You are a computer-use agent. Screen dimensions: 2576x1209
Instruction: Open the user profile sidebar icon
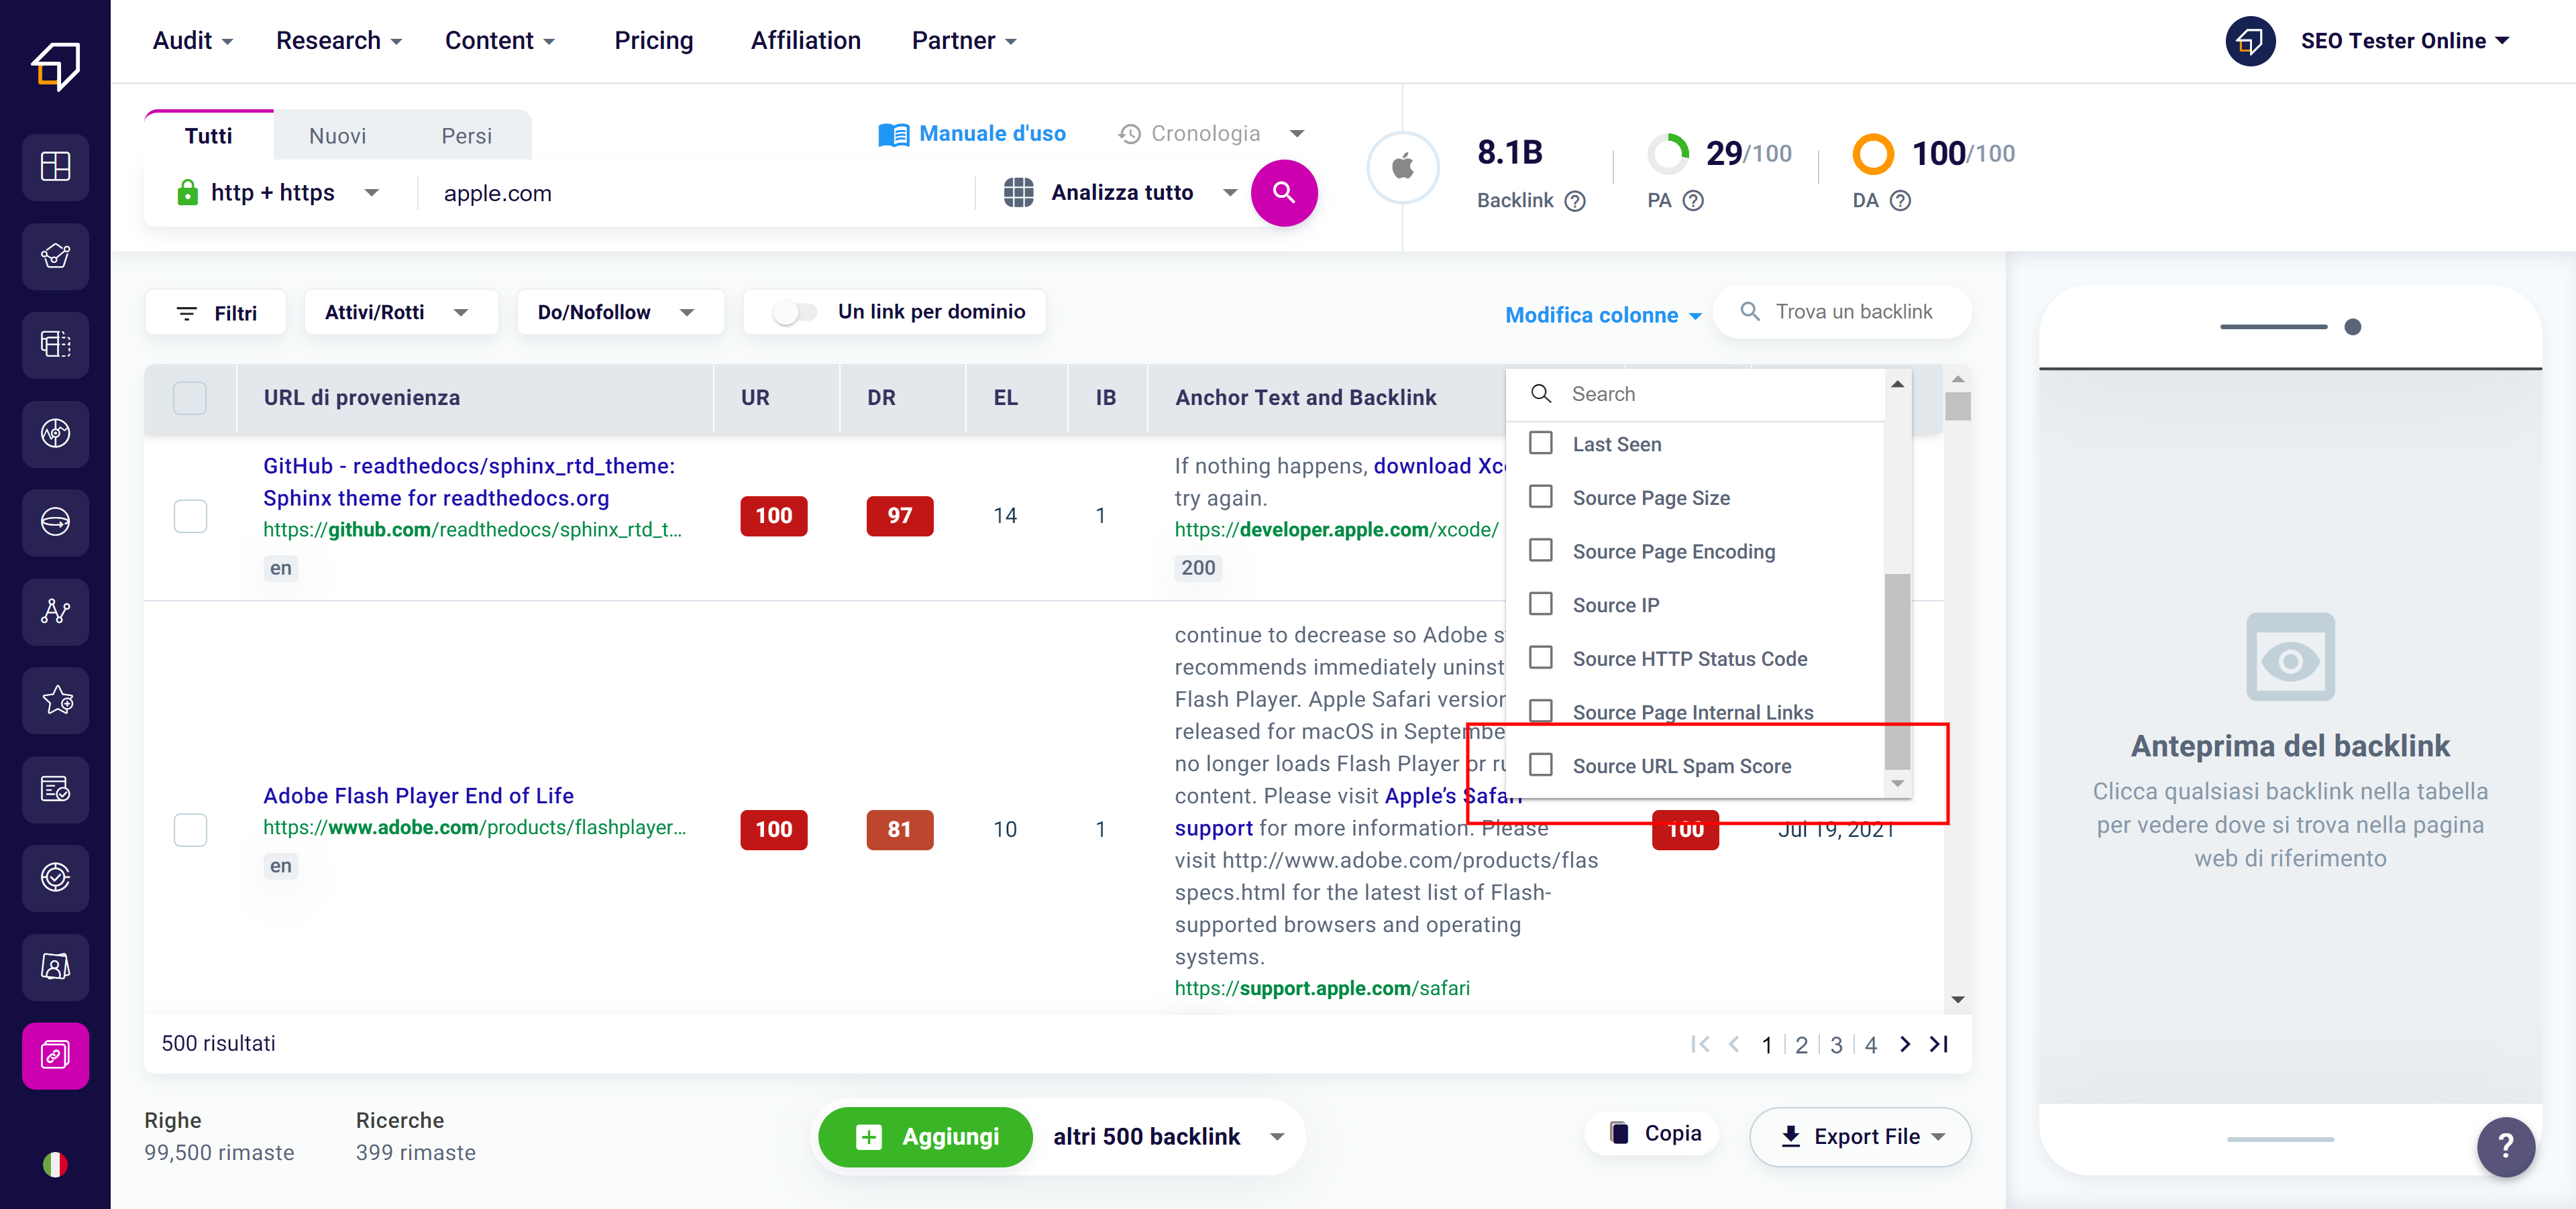[x=55, y=966]
